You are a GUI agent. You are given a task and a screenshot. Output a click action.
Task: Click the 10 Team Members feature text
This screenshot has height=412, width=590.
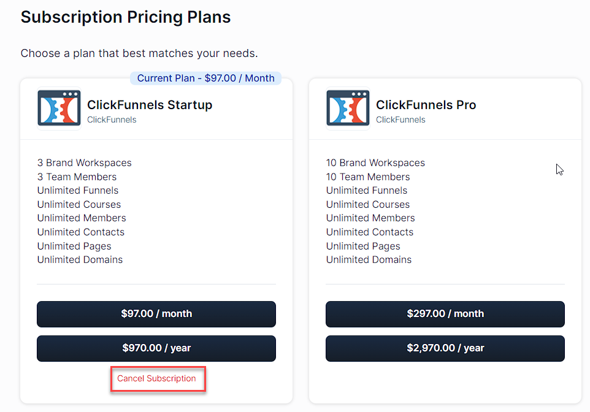point(367,177)
